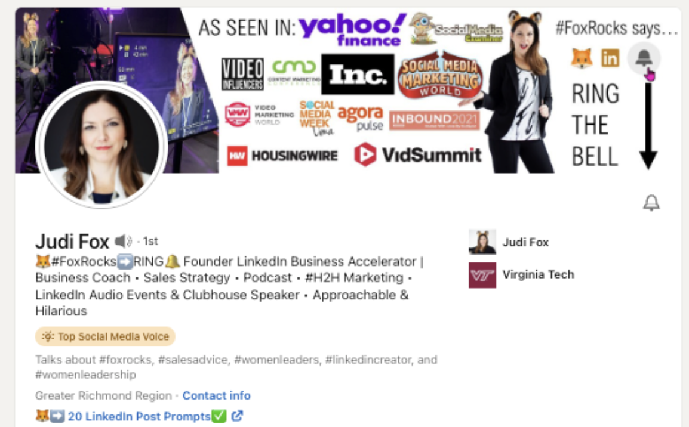689x427 pixels.
Task: Click the Inc. logo in the banner
Action: pos(358,75)
